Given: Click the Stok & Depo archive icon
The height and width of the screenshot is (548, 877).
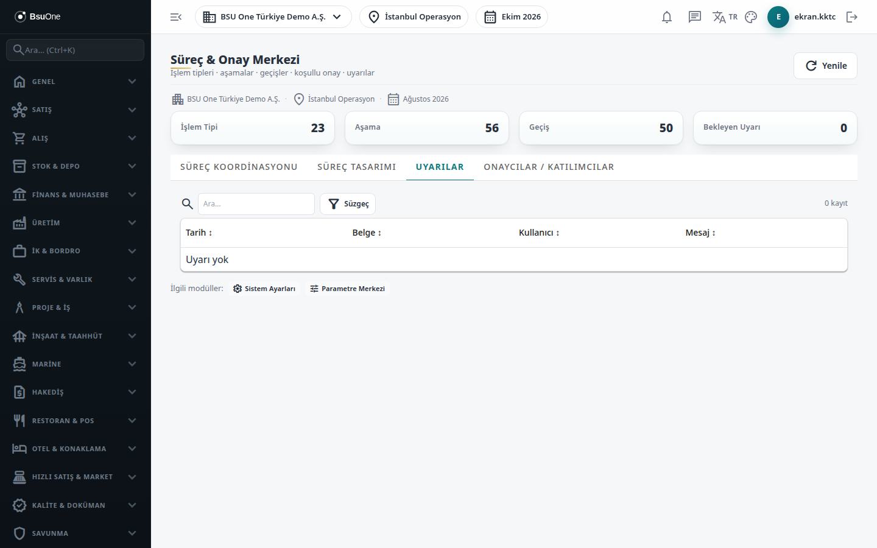Looking at the screenshot, I should coord(19,166).
